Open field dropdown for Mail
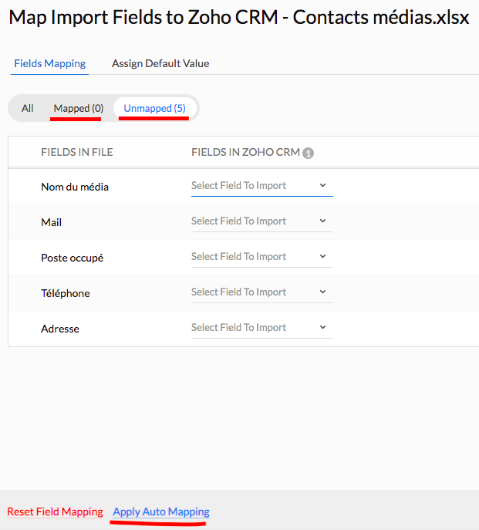Image resolution: width=479 pixels, height=530 pixels. coord(262,221)
